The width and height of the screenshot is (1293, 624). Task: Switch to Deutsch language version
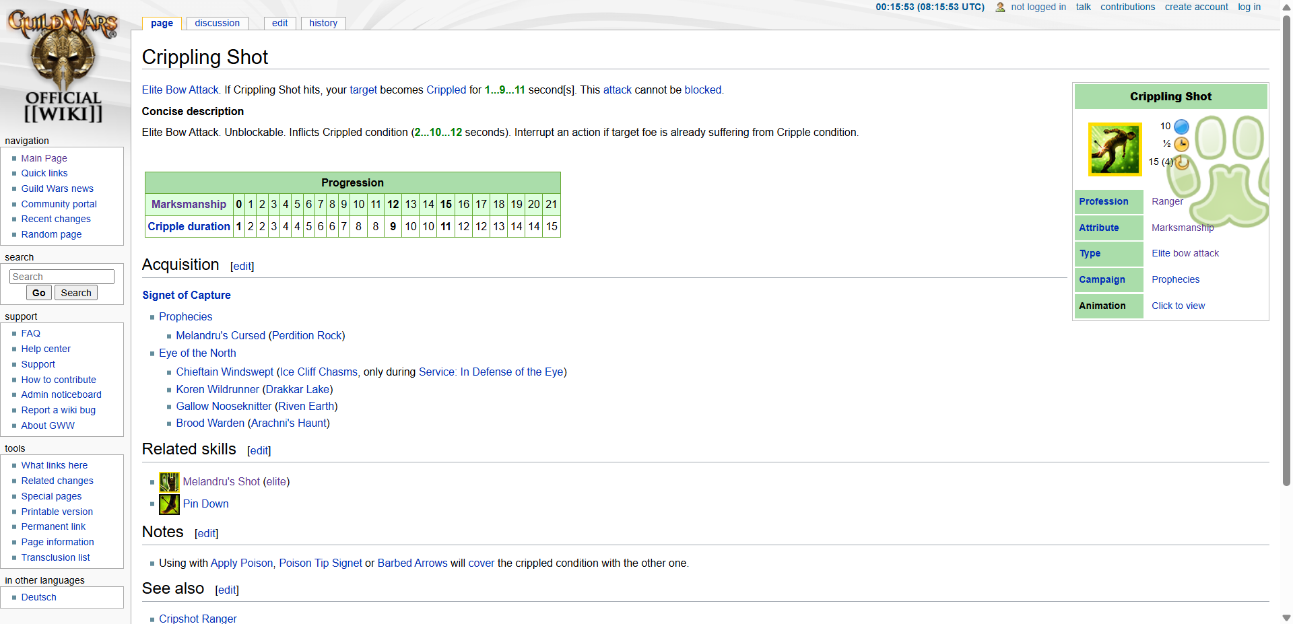[x=38, y=597]
